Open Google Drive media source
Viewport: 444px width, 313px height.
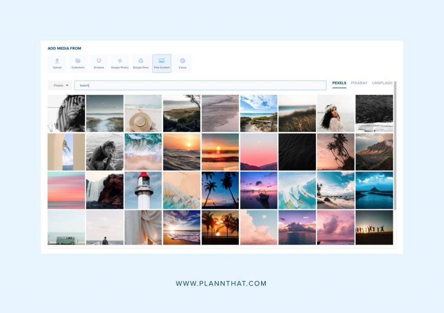[x=140, y=63]
